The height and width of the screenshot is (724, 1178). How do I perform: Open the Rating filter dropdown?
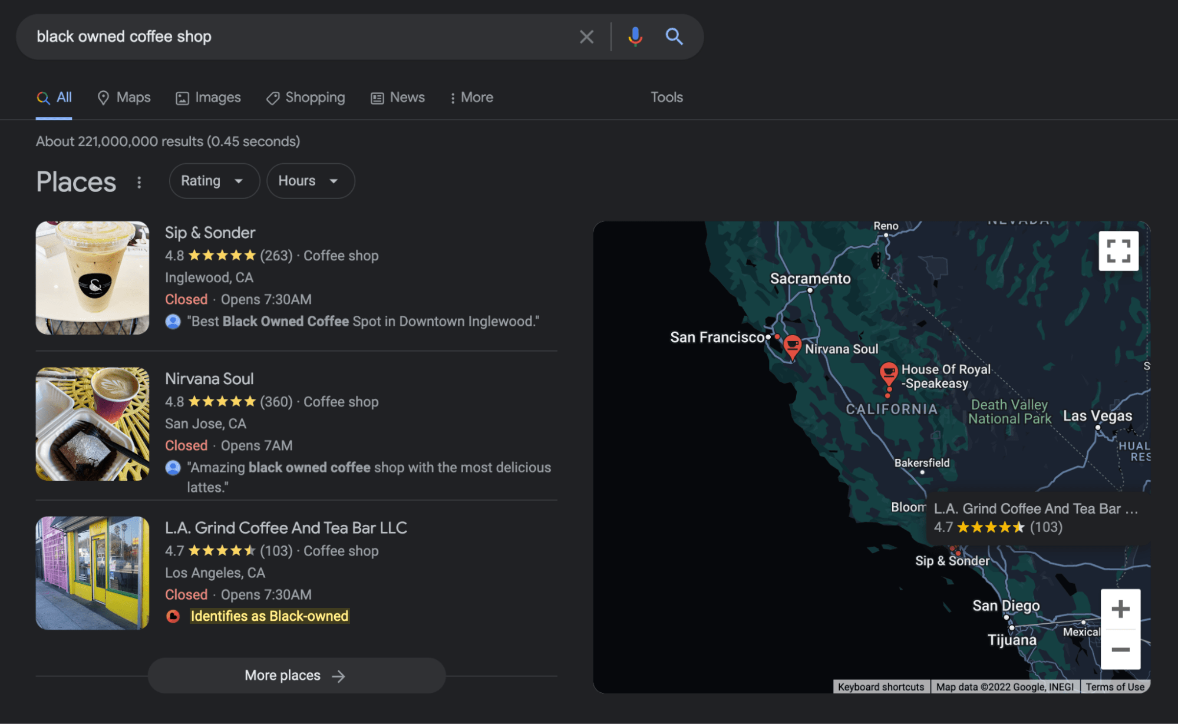(213, 181)
